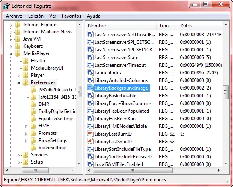Click the folder icon of MediaLibraryUI

(26, 68)
